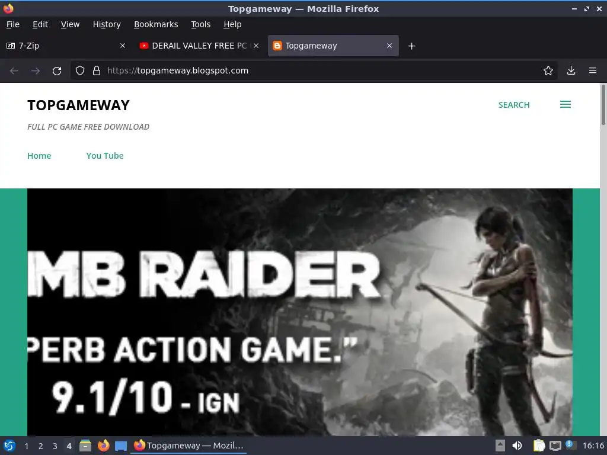Open the Edit menu
The image size is (607, 455).
tap(40, 24)
